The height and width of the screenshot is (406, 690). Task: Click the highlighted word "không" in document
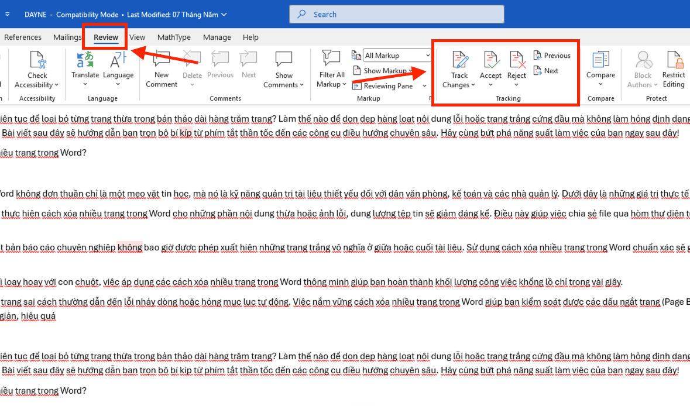(x=130, y=247)
